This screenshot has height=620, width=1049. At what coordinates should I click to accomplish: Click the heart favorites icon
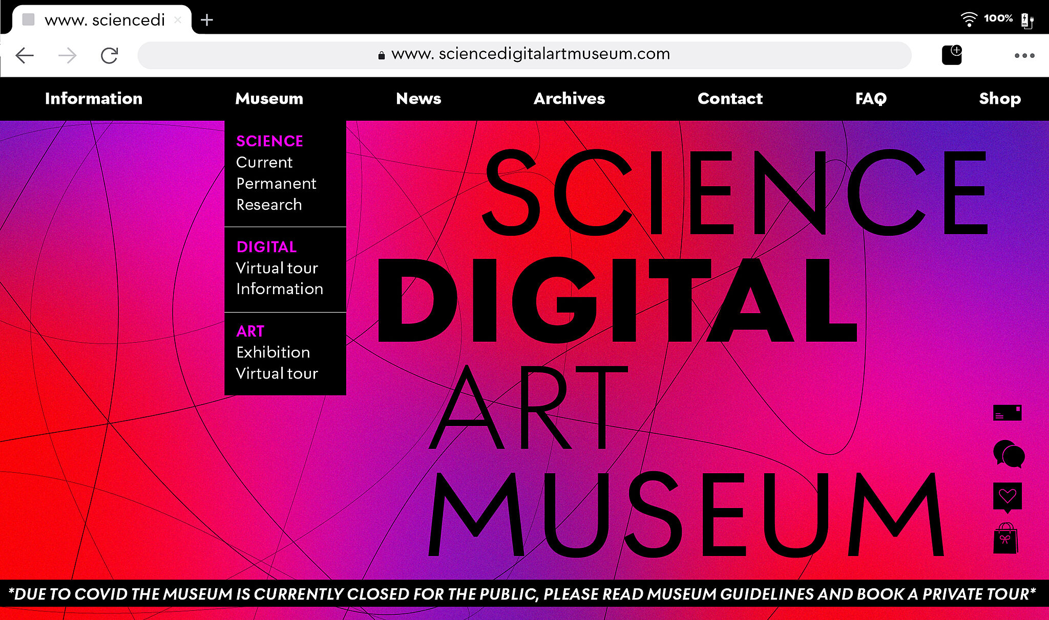point(1008,497)
